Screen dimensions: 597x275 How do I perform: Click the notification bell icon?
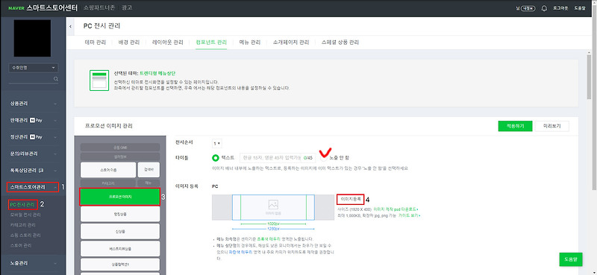(x=544, y=8)
